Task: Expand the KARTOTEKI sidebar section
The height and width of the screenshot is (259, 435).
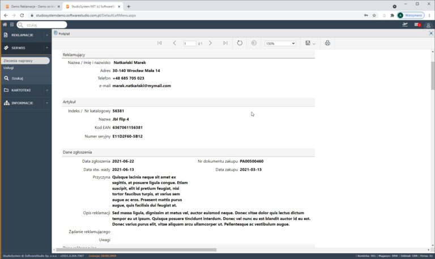Action: point(25,90)
